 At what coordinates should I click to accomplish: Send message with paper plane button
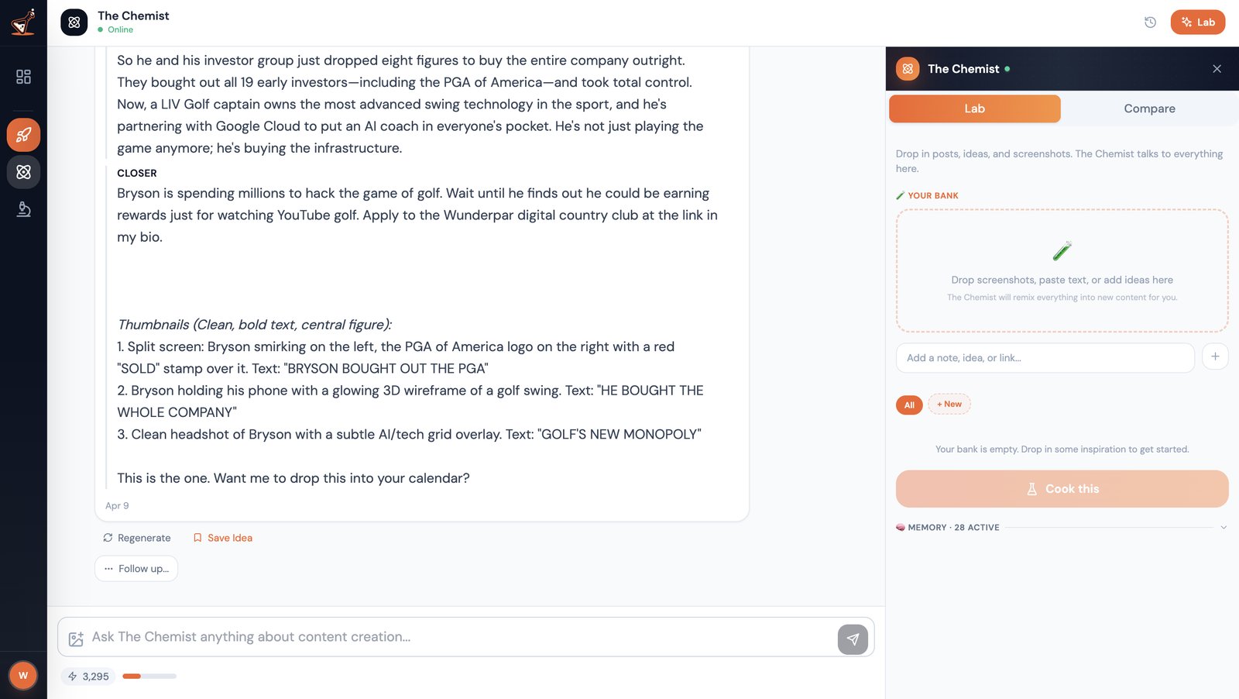852,639
